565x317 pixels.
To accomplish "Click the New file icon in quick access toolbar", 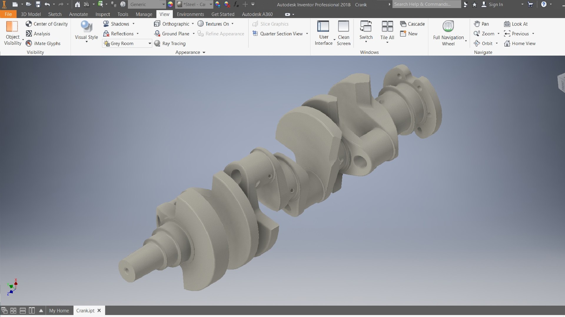I will [15, 4].
